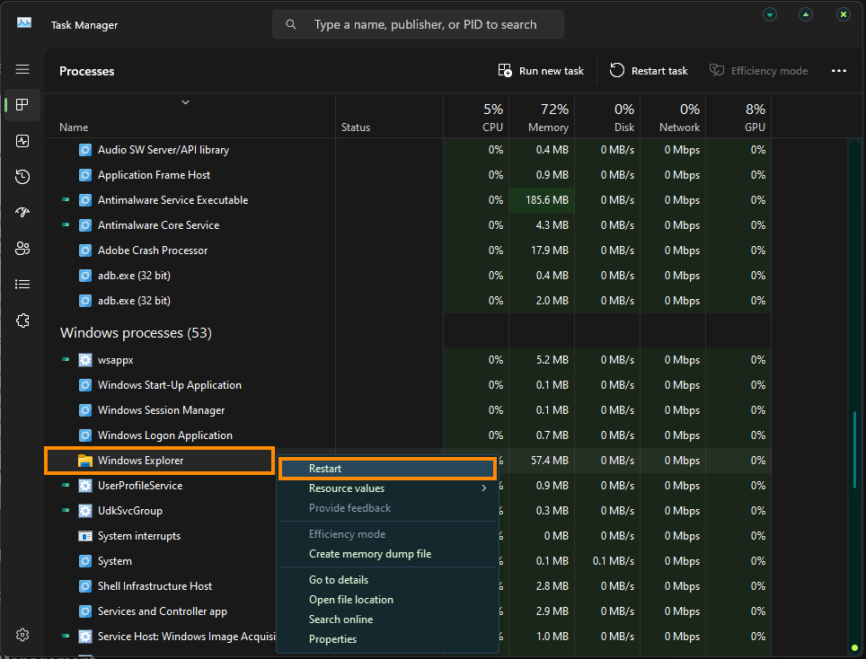The width and height of the screenshot is (866, 659).
Task: Select the Audio SW Server/API library row
Action: [408, 150]
